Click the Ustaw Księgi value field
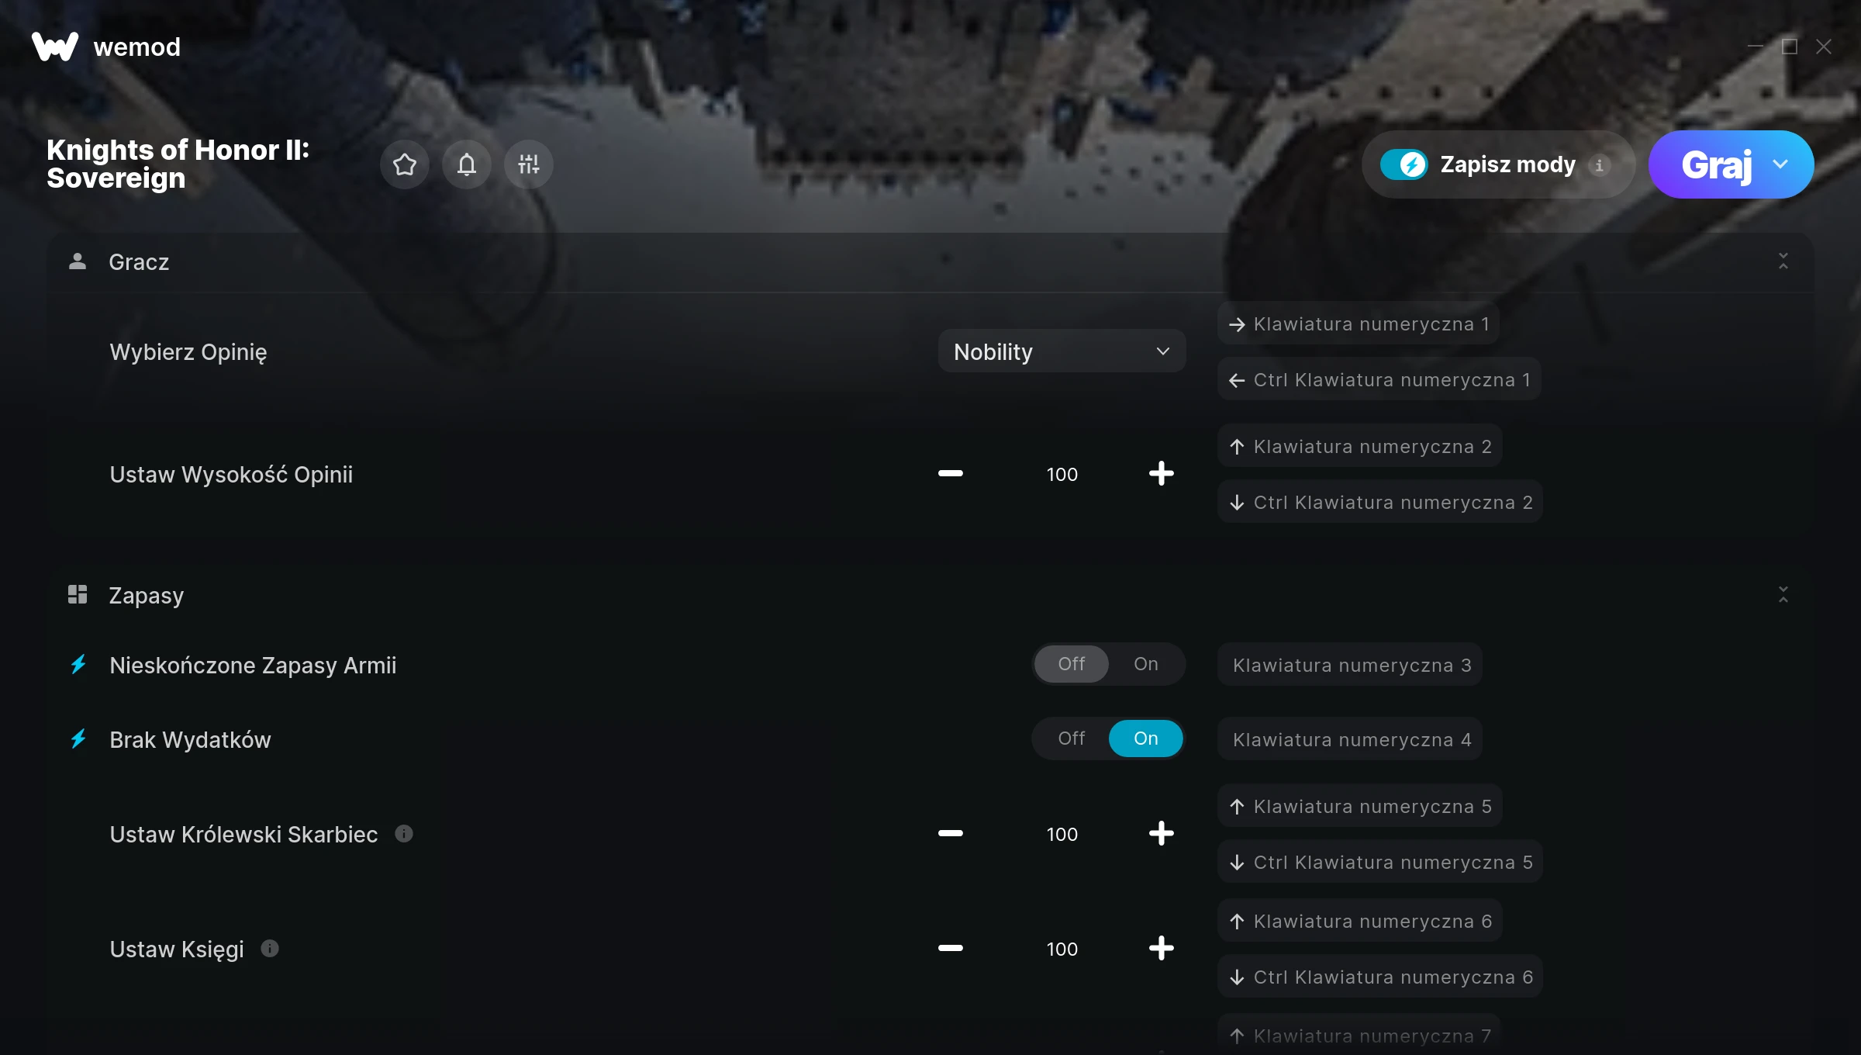Image resolution: width=1861 pixels, height=1055 pixels. 1062,949
